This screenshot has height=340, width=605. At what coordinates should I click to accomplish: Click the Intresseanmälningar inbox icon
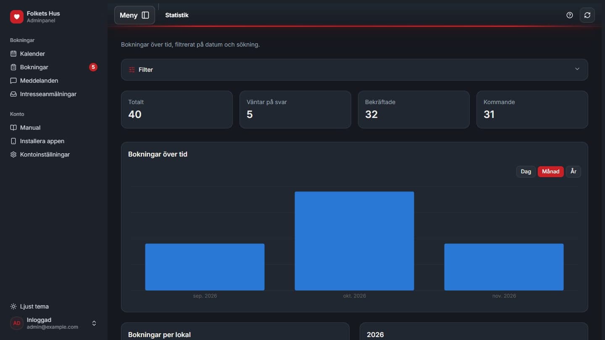[x=13, y=94]
